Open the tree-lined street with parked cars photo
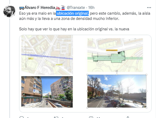156x118 pixels. click(117, 91)
